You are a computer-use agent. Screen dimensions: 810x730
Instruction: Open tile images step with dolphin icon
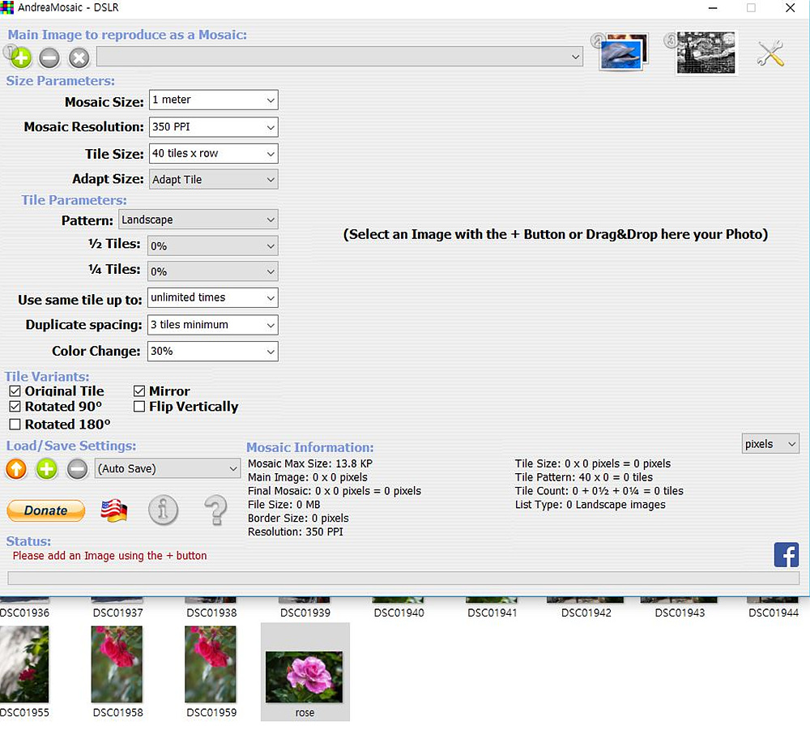click(623, 52)
